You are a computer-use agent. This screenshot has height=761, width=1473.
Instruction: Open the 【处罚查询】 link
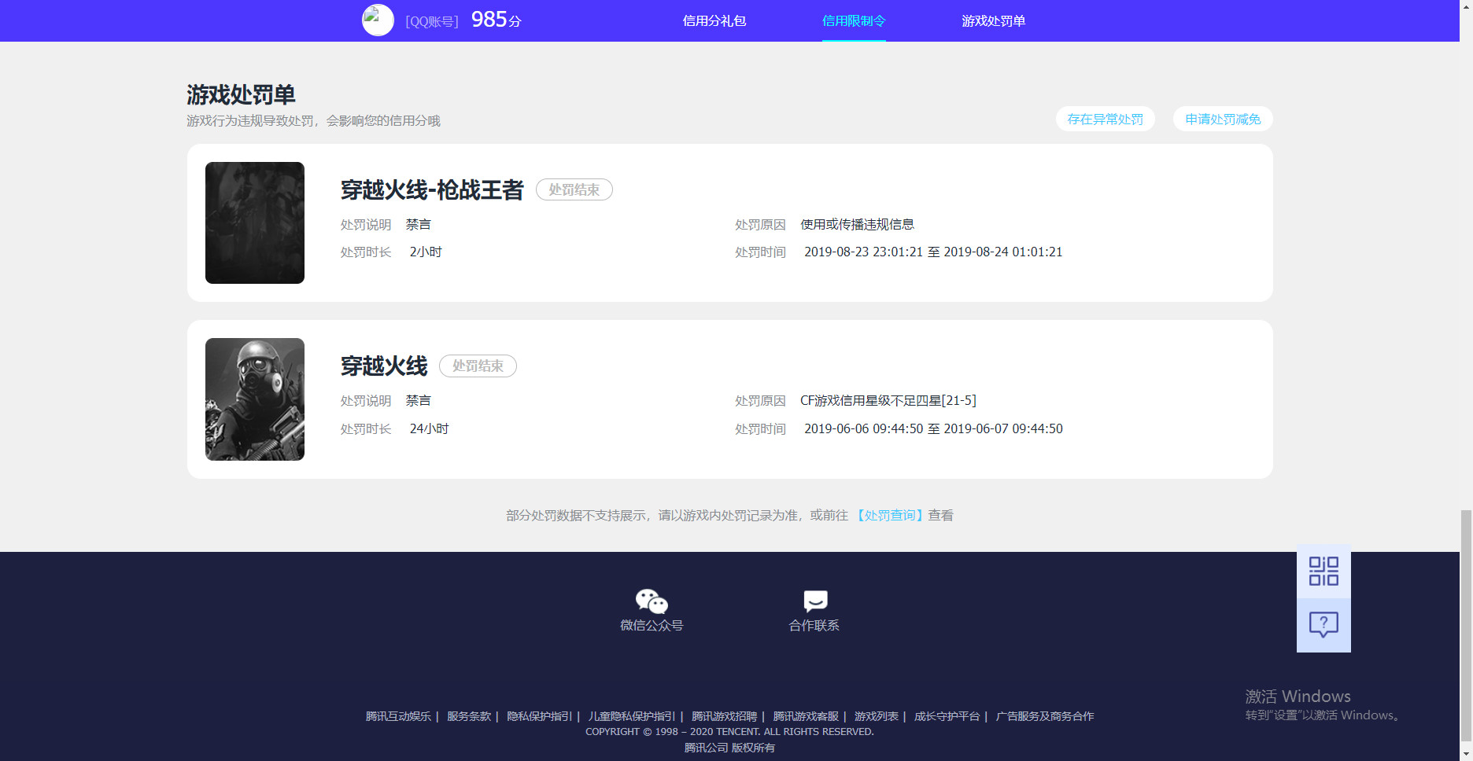pyautogui.click(x=889, y=516)
